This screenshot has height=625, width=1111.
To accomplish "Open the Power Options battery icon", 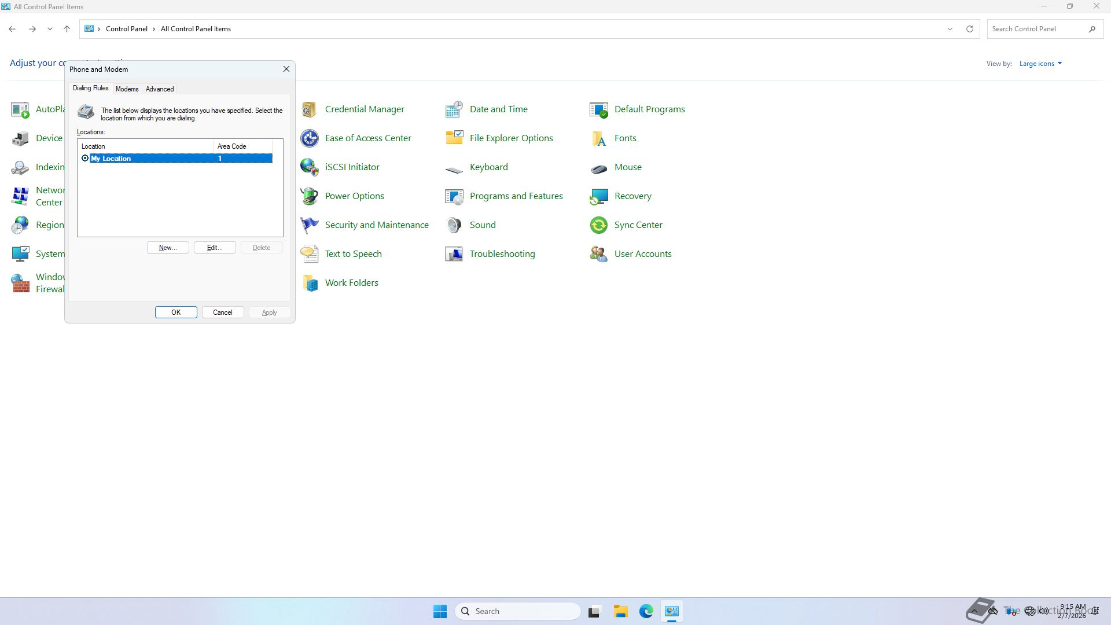I will coord(310,196).
